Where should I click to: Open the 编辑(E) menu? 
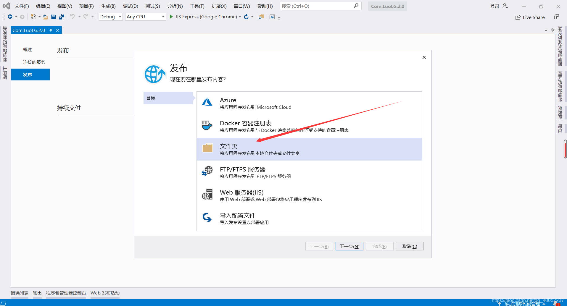tap(43, 6)
